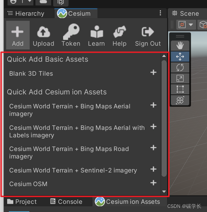Select the combined Transform tool
Screen dimensions: 207x212
click(x=180, y=100)
